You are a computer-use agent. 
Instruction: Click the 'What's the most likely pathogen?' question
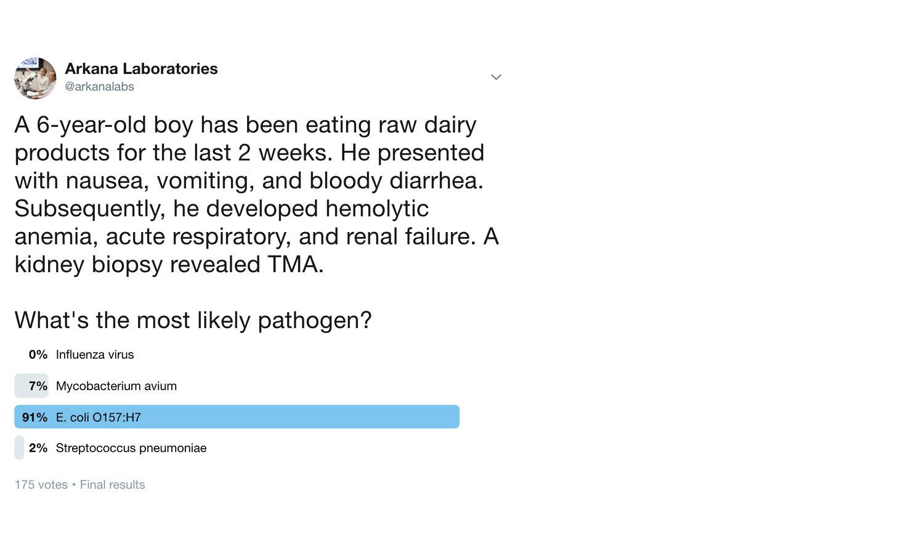(193, 321)
